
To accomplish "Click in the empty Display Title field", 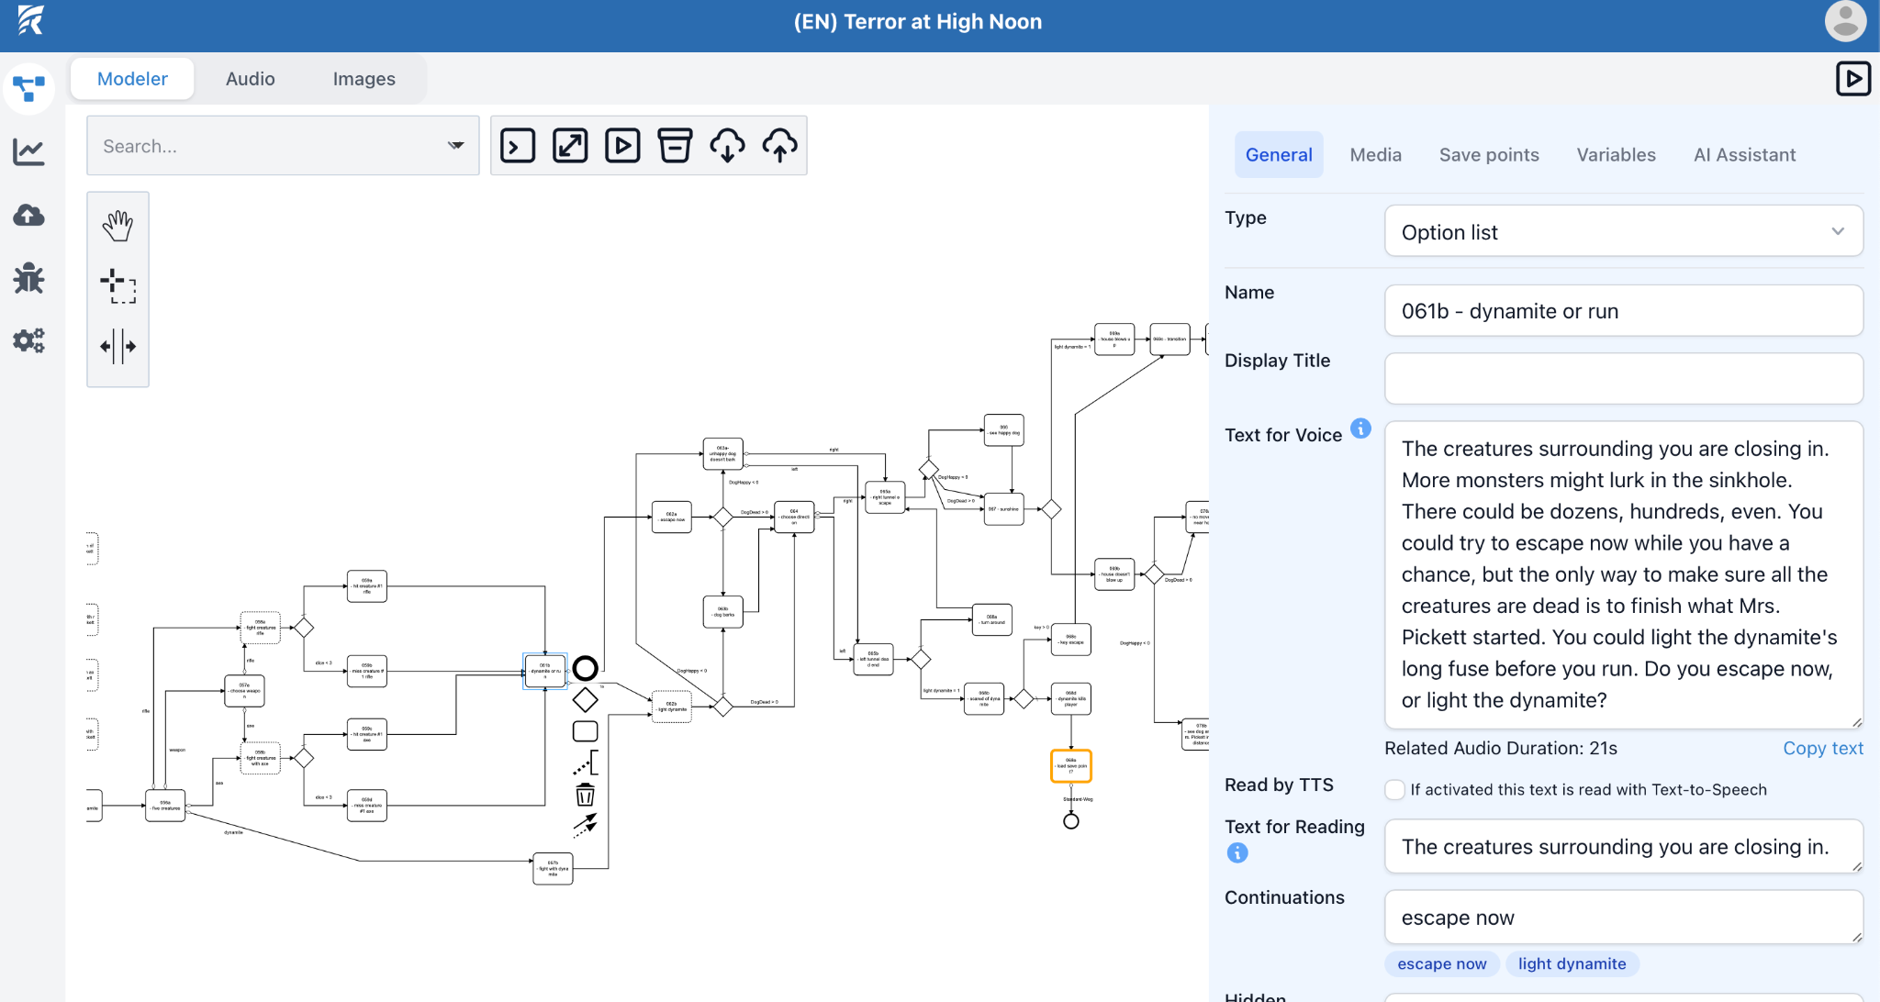I will tap(1623, 379).
